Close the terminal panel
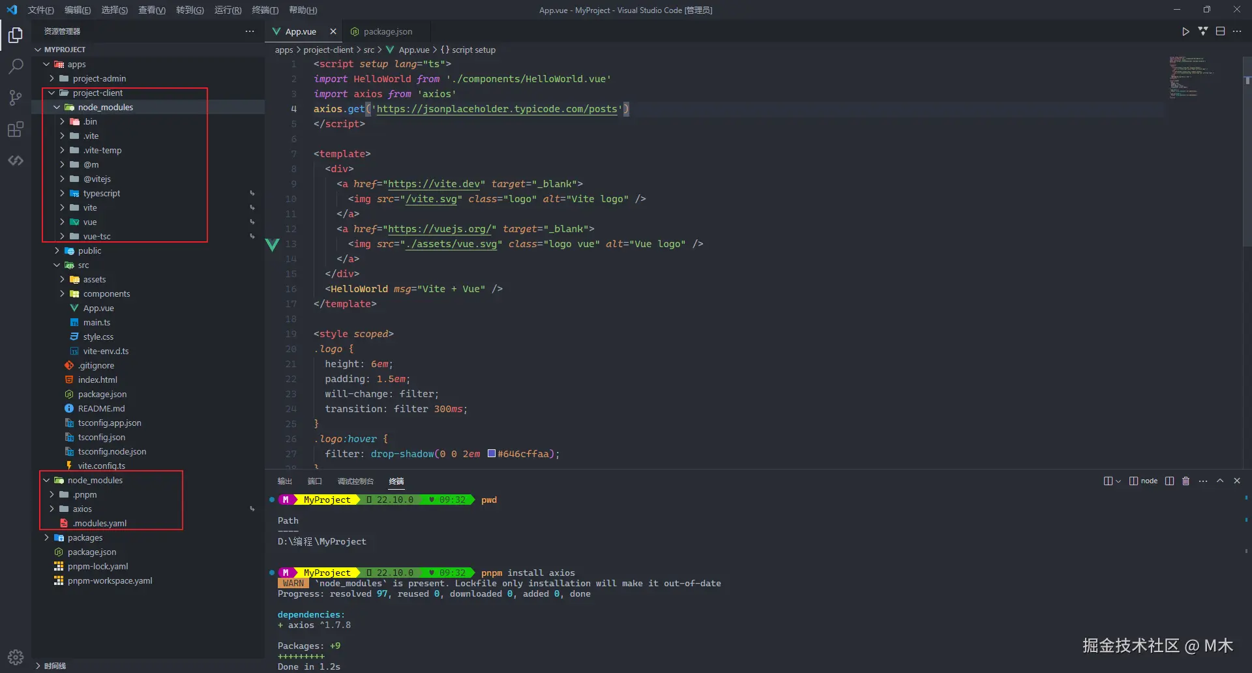The width and height of the screenshot is (1252, 673). [1237, 481]
